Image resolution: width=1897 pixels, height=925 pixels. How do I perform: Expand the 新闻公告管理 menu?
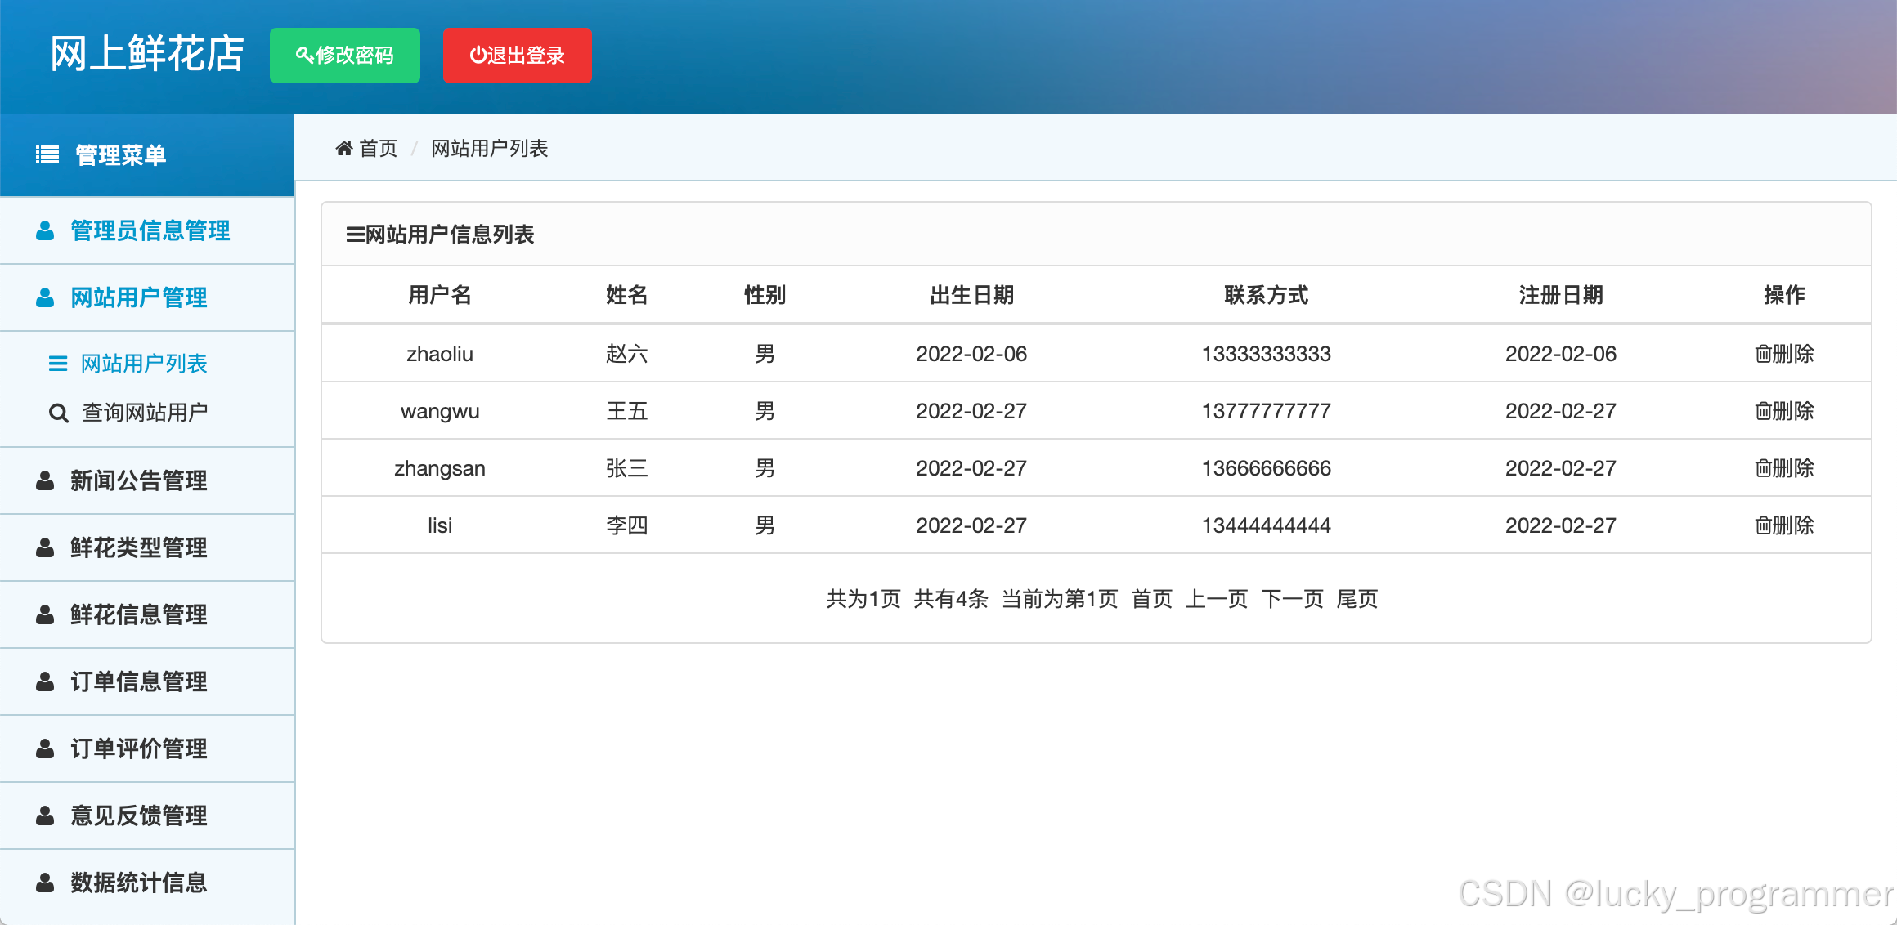point(138,480)
